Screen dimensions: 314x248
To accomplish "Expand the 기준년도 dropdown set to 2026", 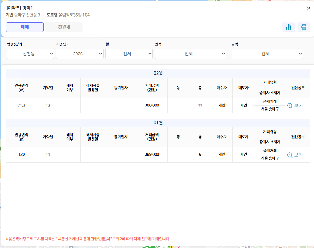I will [80, 54].
